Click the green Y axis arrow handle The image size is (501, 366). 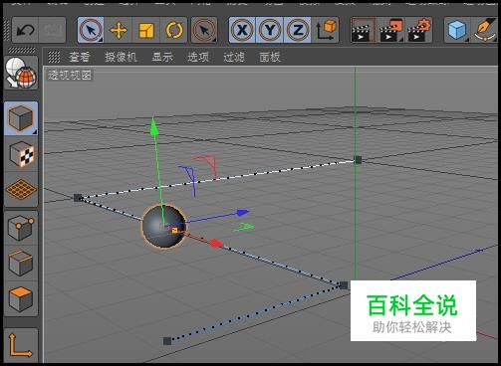(153, 126)
